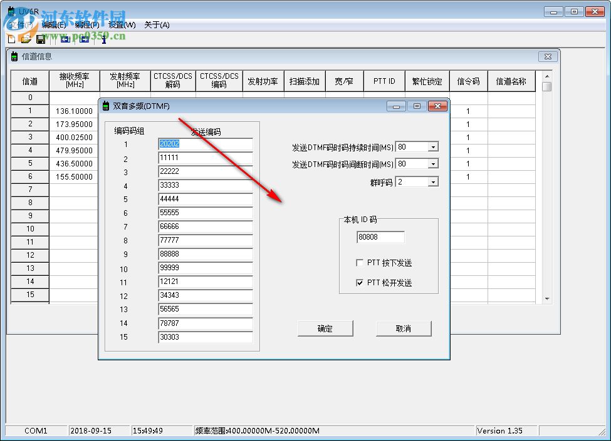Image resolution: width=611 pixels, height=441 pixels.
Task: Select channel 4 frequency 479.95000
Action: pos(74,151)
